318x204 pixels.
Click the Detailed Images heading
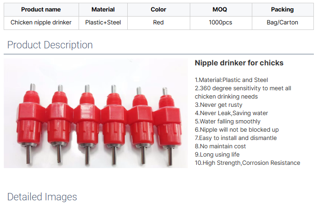pyautogui.click(x=42, y=197)
